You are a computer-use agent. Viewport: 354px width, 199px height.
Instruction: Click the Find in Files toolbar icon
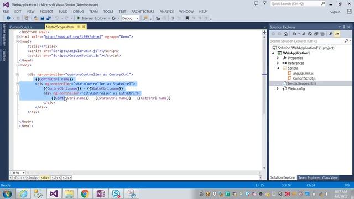(x=145, y=18)
